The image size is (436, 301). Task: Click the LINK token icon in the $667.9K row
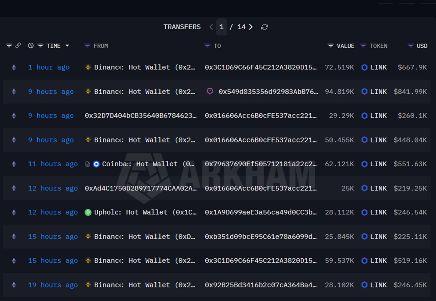click(364, 67)
